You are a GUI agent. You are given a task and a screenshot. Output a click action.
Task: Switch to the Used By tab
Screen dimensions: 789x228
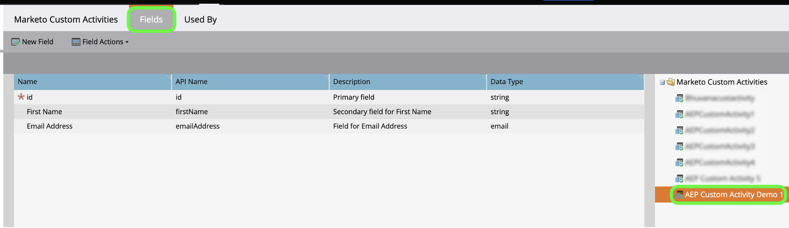tap(200, 19)
